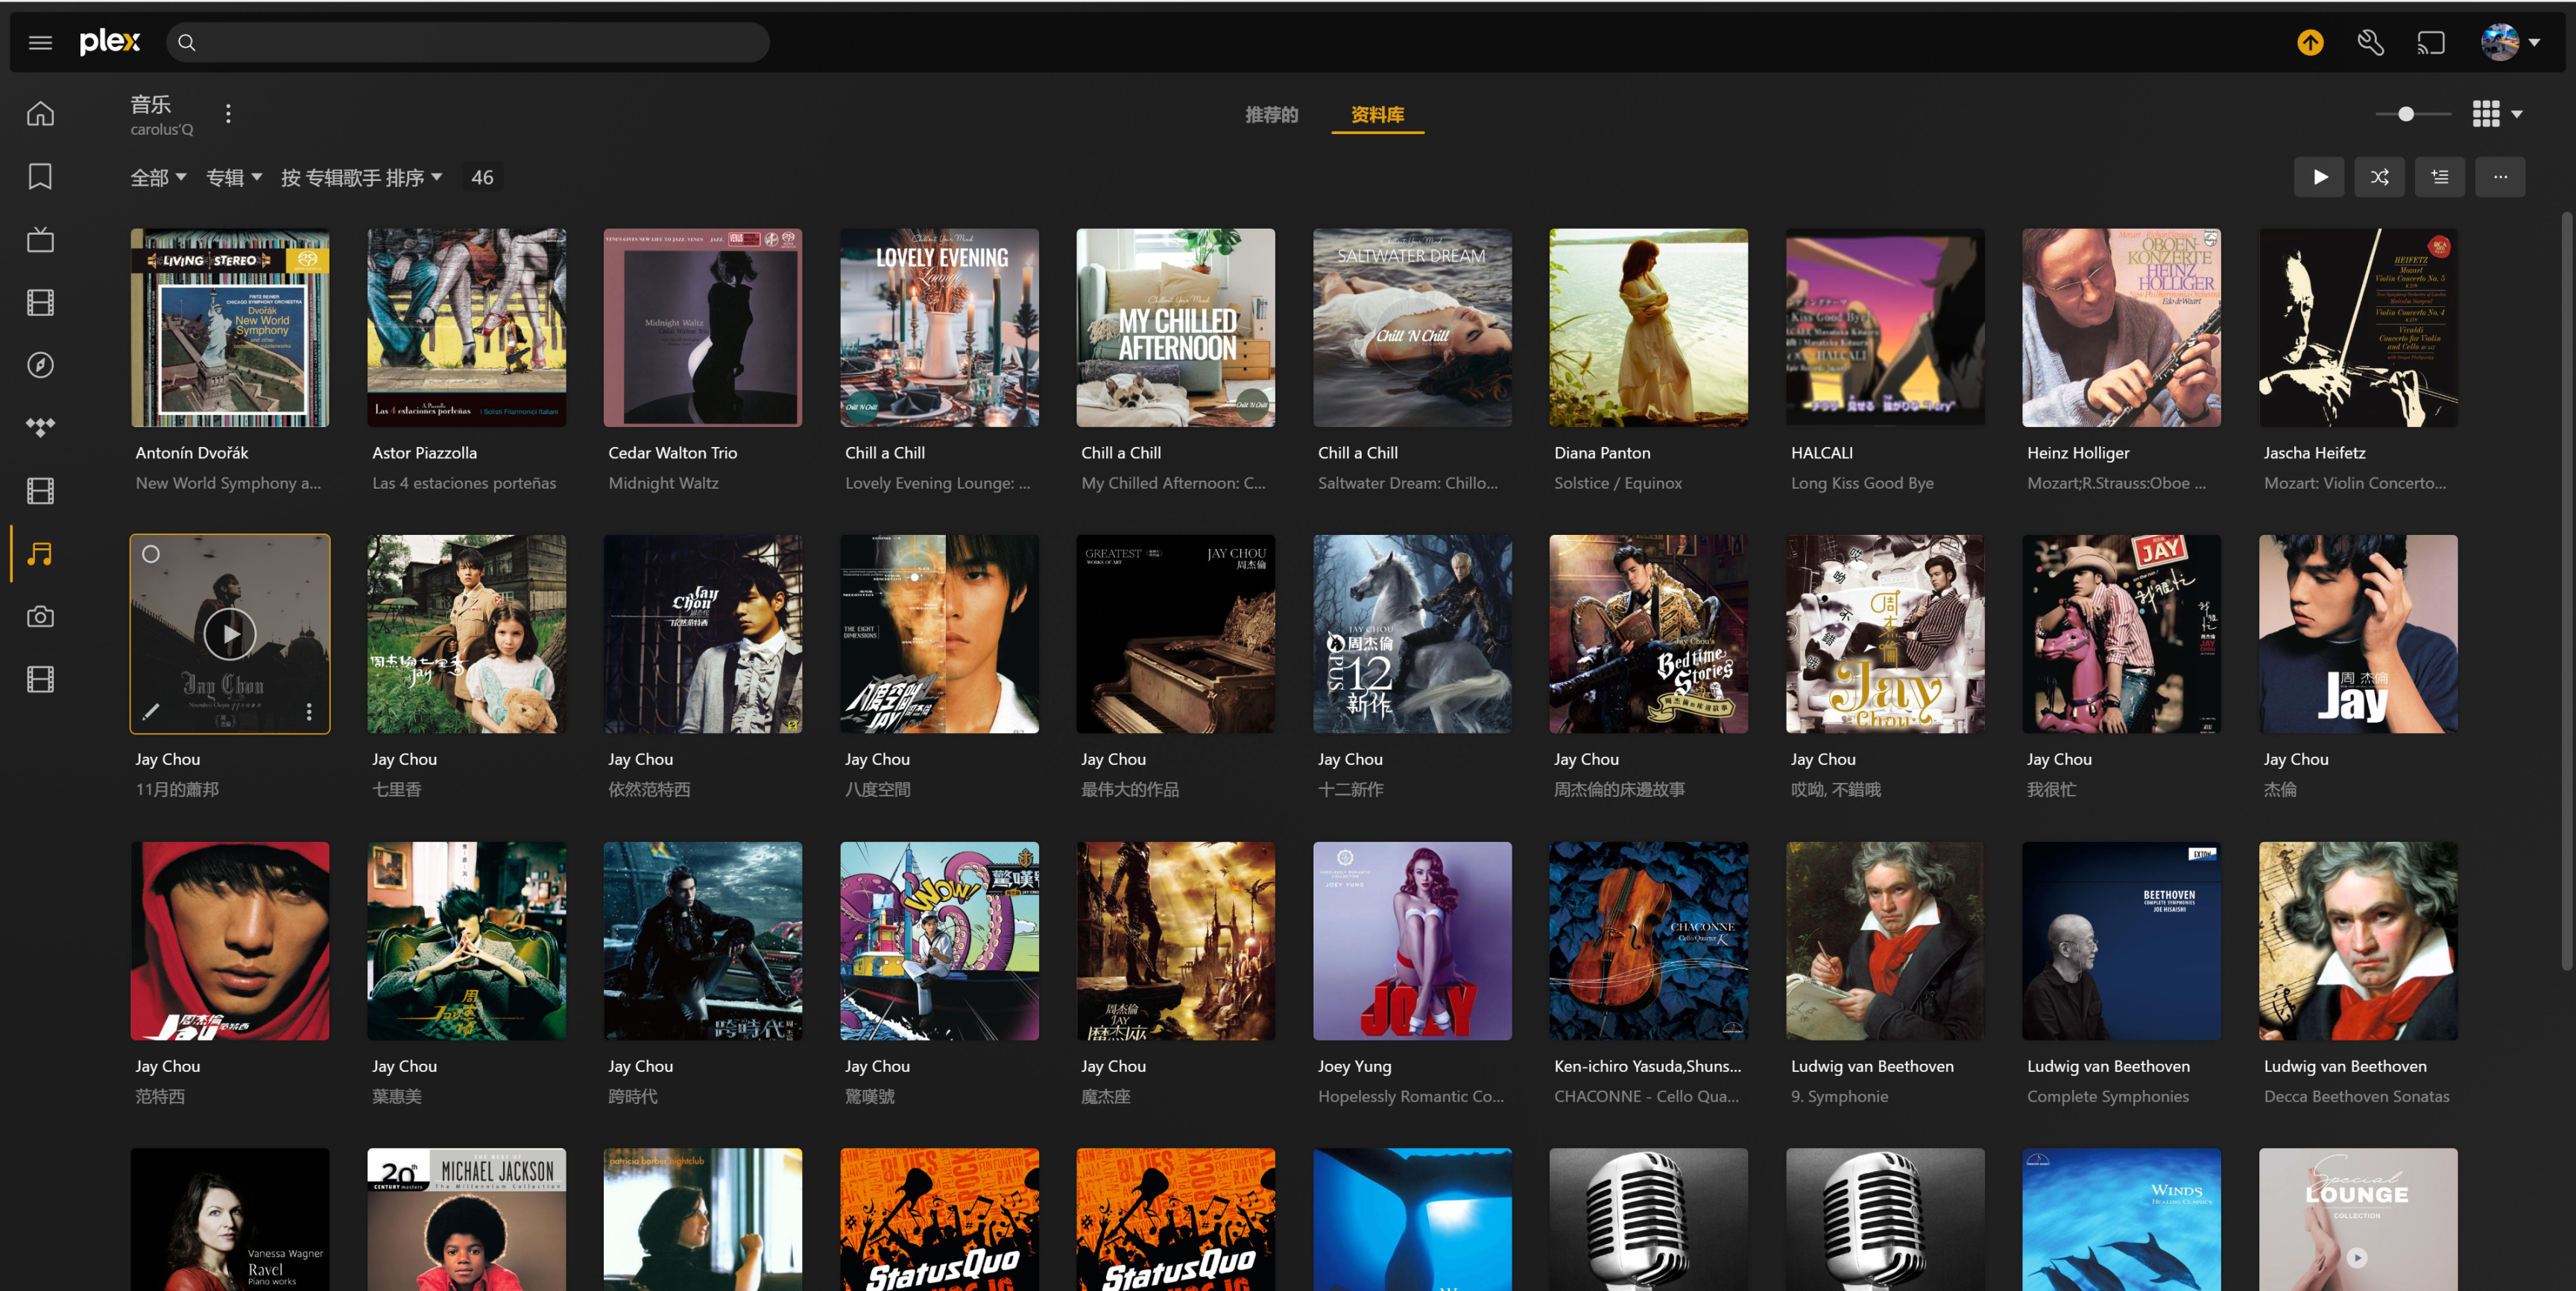
Task: Open the settings wrench icon
Action: pyautogui.click(x=2370, y=43)
